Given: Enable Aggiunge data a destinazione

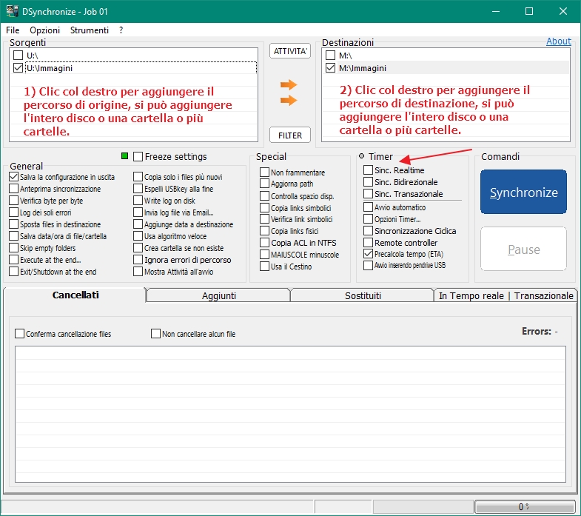Looking at the screenshot, I should 138,224.
